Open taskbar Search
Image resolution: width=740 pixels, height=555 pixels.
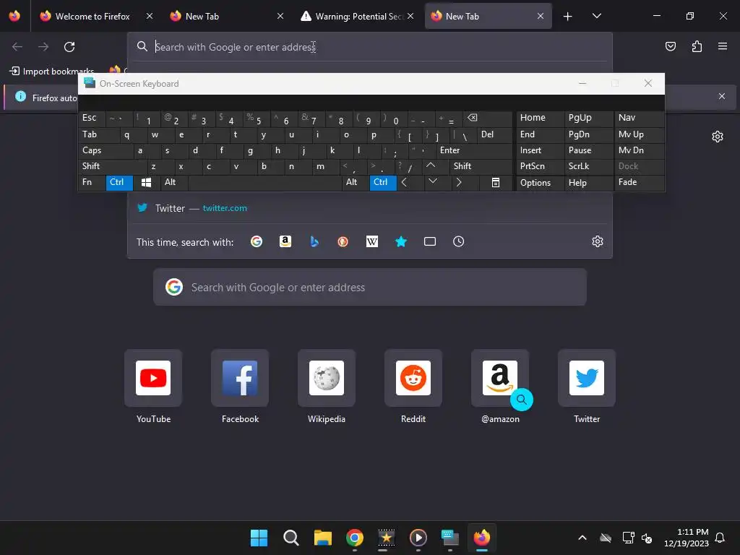pos(291,538)
